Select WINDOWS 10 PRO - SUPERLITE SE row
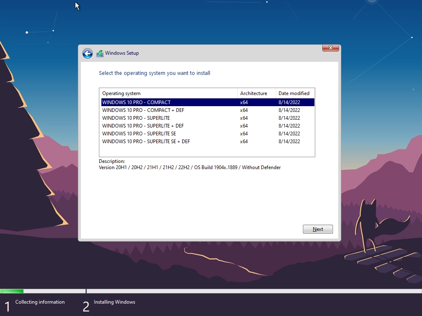The width and height of the screenshot is (422, 316). tap(208, 134)
